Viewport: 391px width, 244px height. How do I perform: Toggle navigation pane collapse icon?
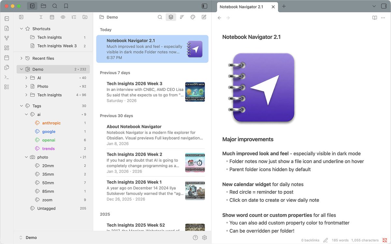pyautogui.click(x=21, y=17)
